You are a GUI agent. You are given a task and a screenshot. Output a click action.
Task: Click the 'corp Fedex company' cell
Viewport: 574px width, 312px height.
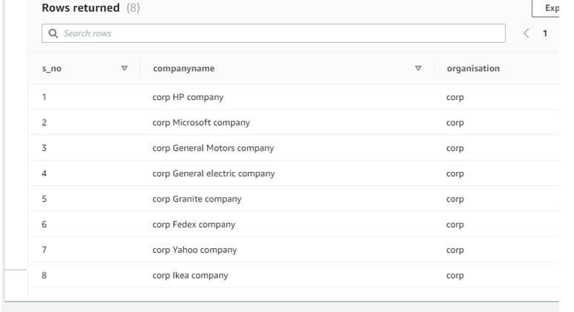coord(194,225)
